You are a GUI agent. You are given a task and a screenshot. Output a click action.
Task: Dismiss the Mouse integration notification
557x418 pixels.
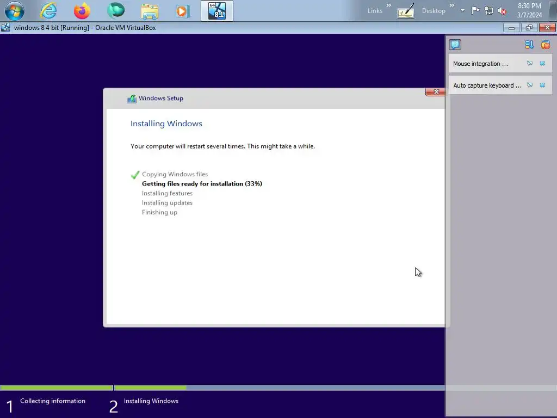tap(542, 63)
